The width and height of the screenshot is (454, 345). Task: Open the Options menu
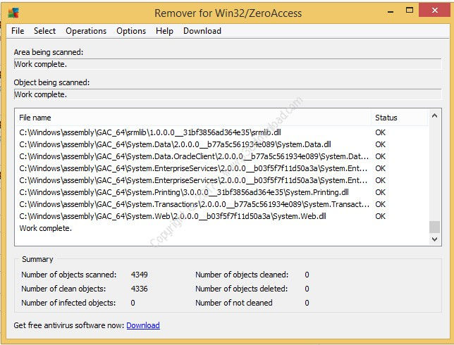pyautogui.click(x=131, y=31)
